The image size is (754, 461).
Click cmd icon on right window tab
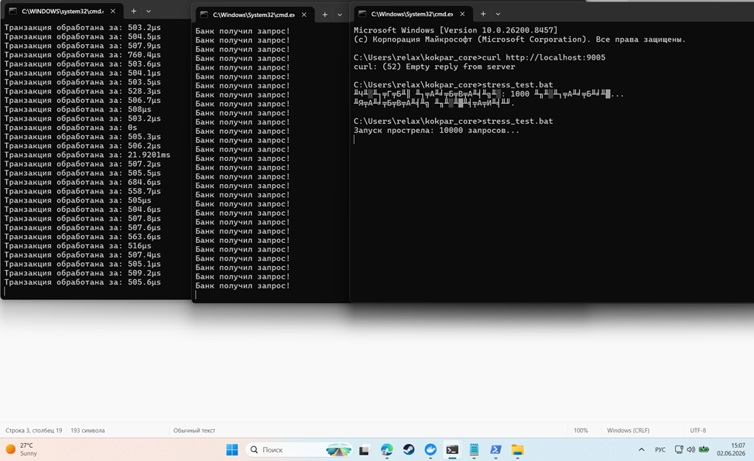point(362,14)
